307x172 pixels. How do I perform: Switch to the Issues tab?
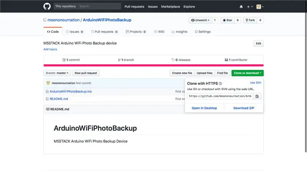pyautogui.click(x=74, y=32)
